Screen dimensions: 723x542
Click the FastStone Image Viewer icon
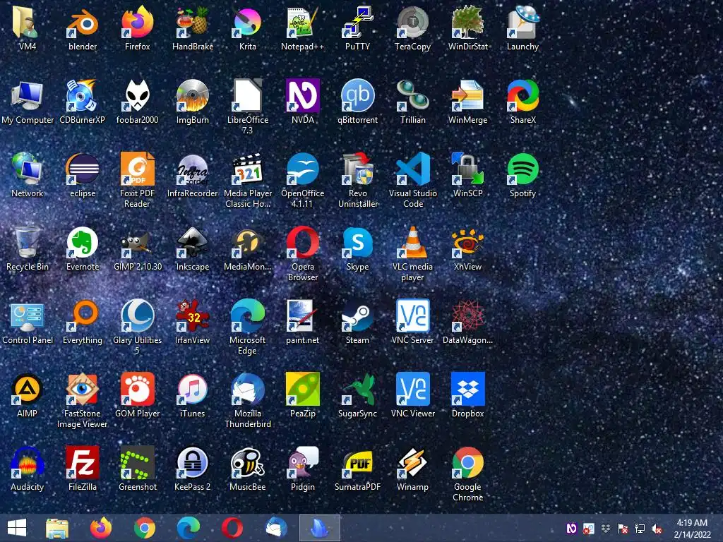click(83, 390)
